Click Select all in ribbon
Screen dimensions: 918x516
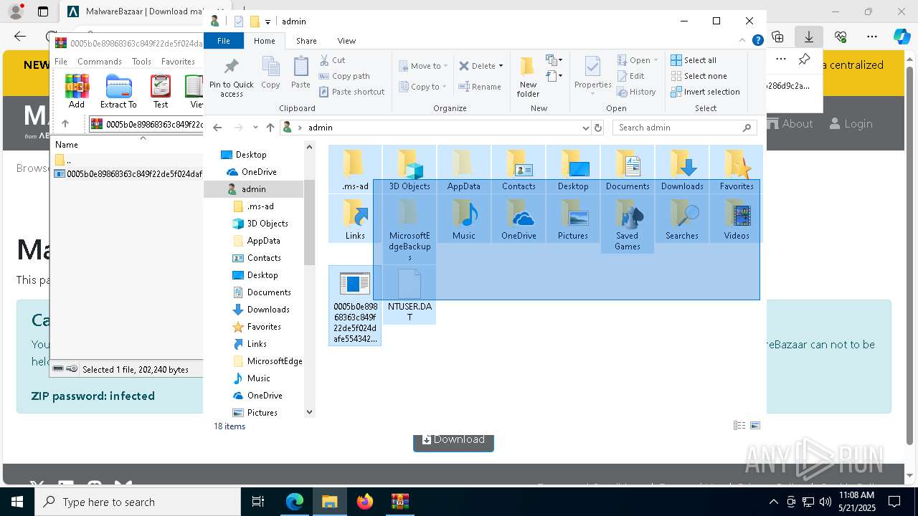click(694, 60)
